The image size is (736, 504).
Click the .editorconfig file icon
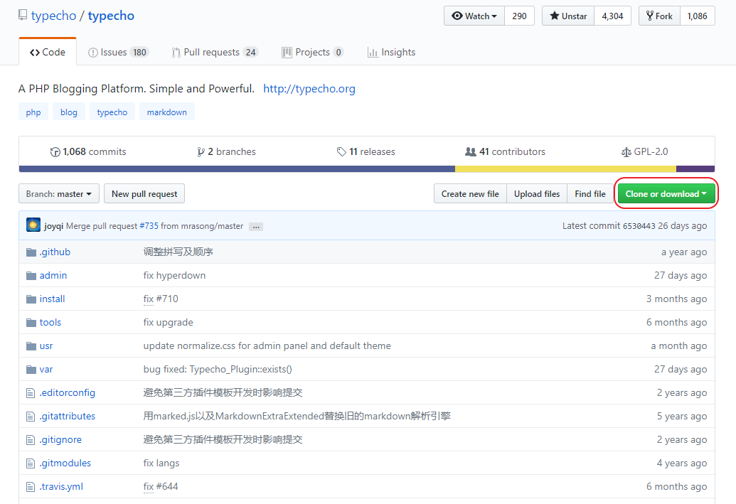(31, 393)
